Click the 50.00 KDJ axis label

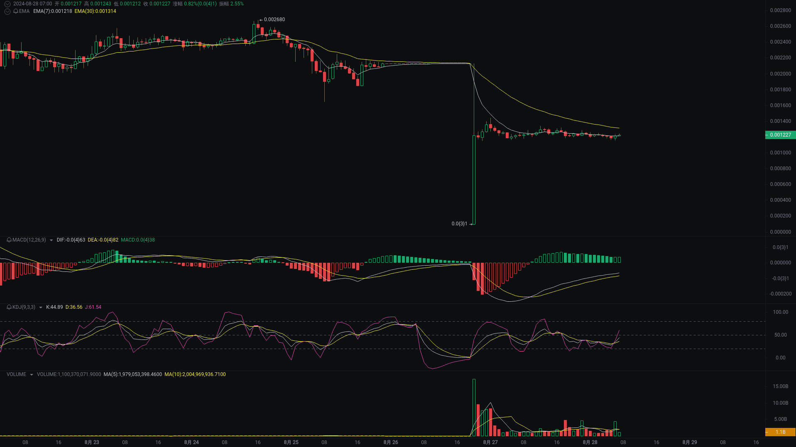(780, 335)
